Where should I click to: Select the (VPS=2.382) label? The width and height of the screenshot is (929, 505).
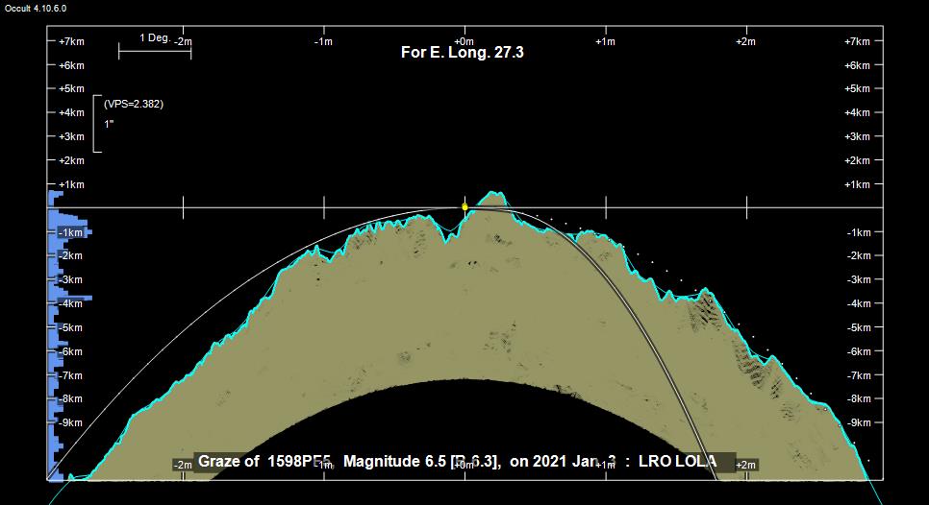click(134, 104)
